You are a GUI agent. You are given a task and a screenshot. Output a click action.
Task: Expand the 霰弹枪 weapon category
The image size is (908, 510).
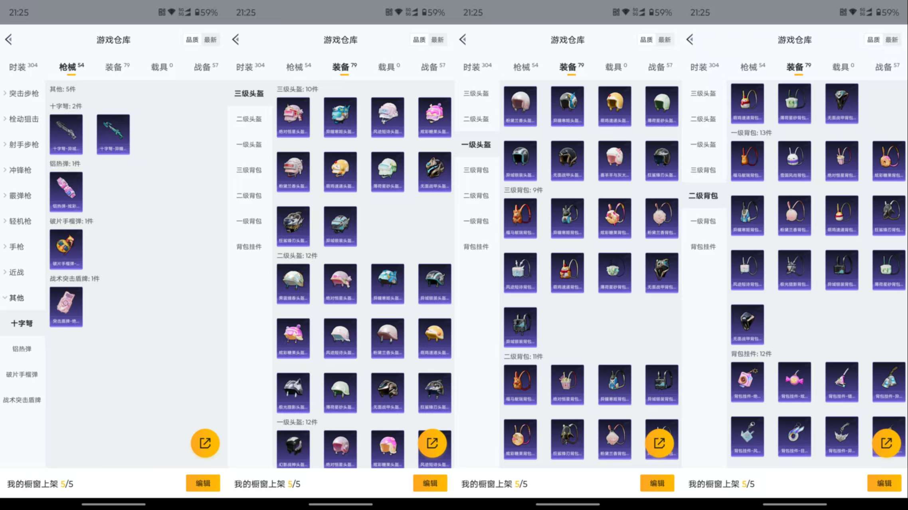[20, 195]
